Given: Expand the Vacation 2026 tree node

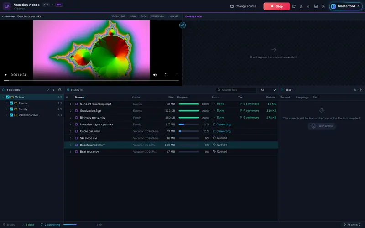Looking at the screenshot, I should [7, 115].
